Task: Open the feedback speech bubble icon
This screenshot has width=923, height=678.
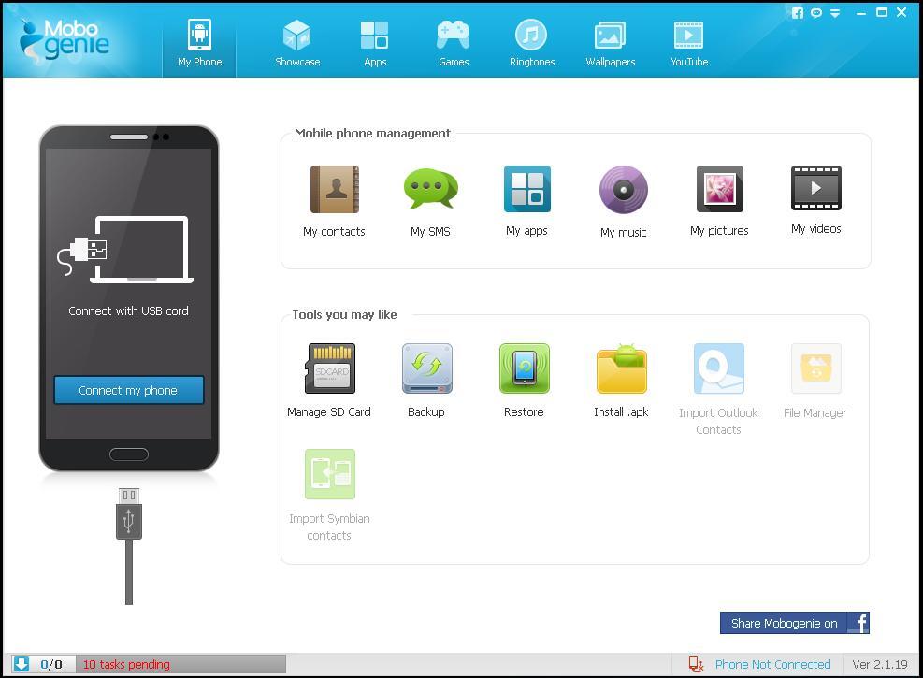Action: coord(815,13)
